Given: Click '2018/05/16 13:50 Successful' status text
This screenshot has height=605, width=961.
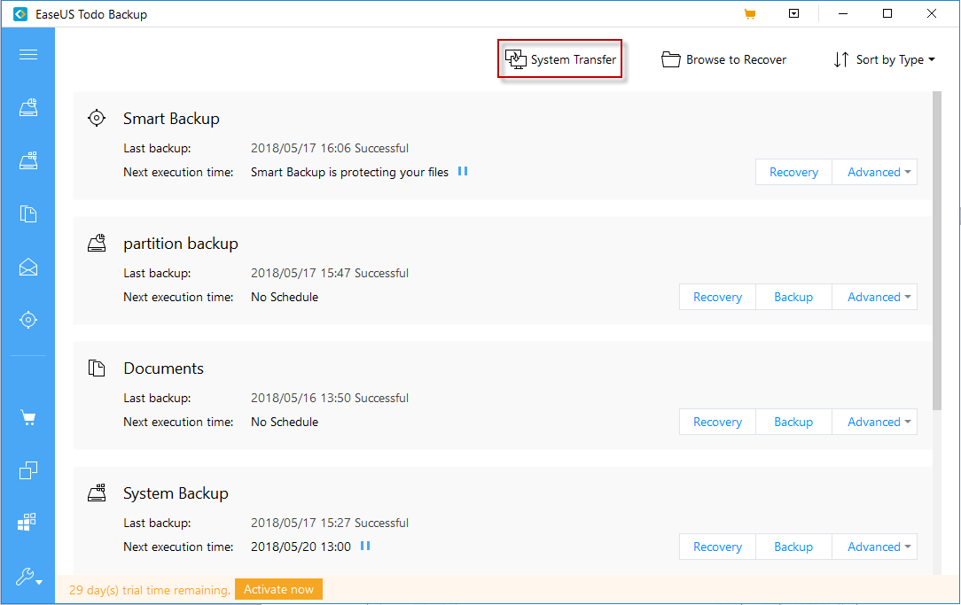Looking at the screenshot, I should tap(330, 398).
